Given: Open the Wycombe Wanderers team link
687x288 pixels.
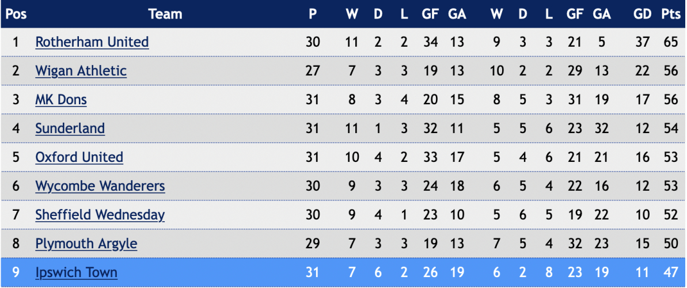Looking at the screenshot, I should click(100, 186).
